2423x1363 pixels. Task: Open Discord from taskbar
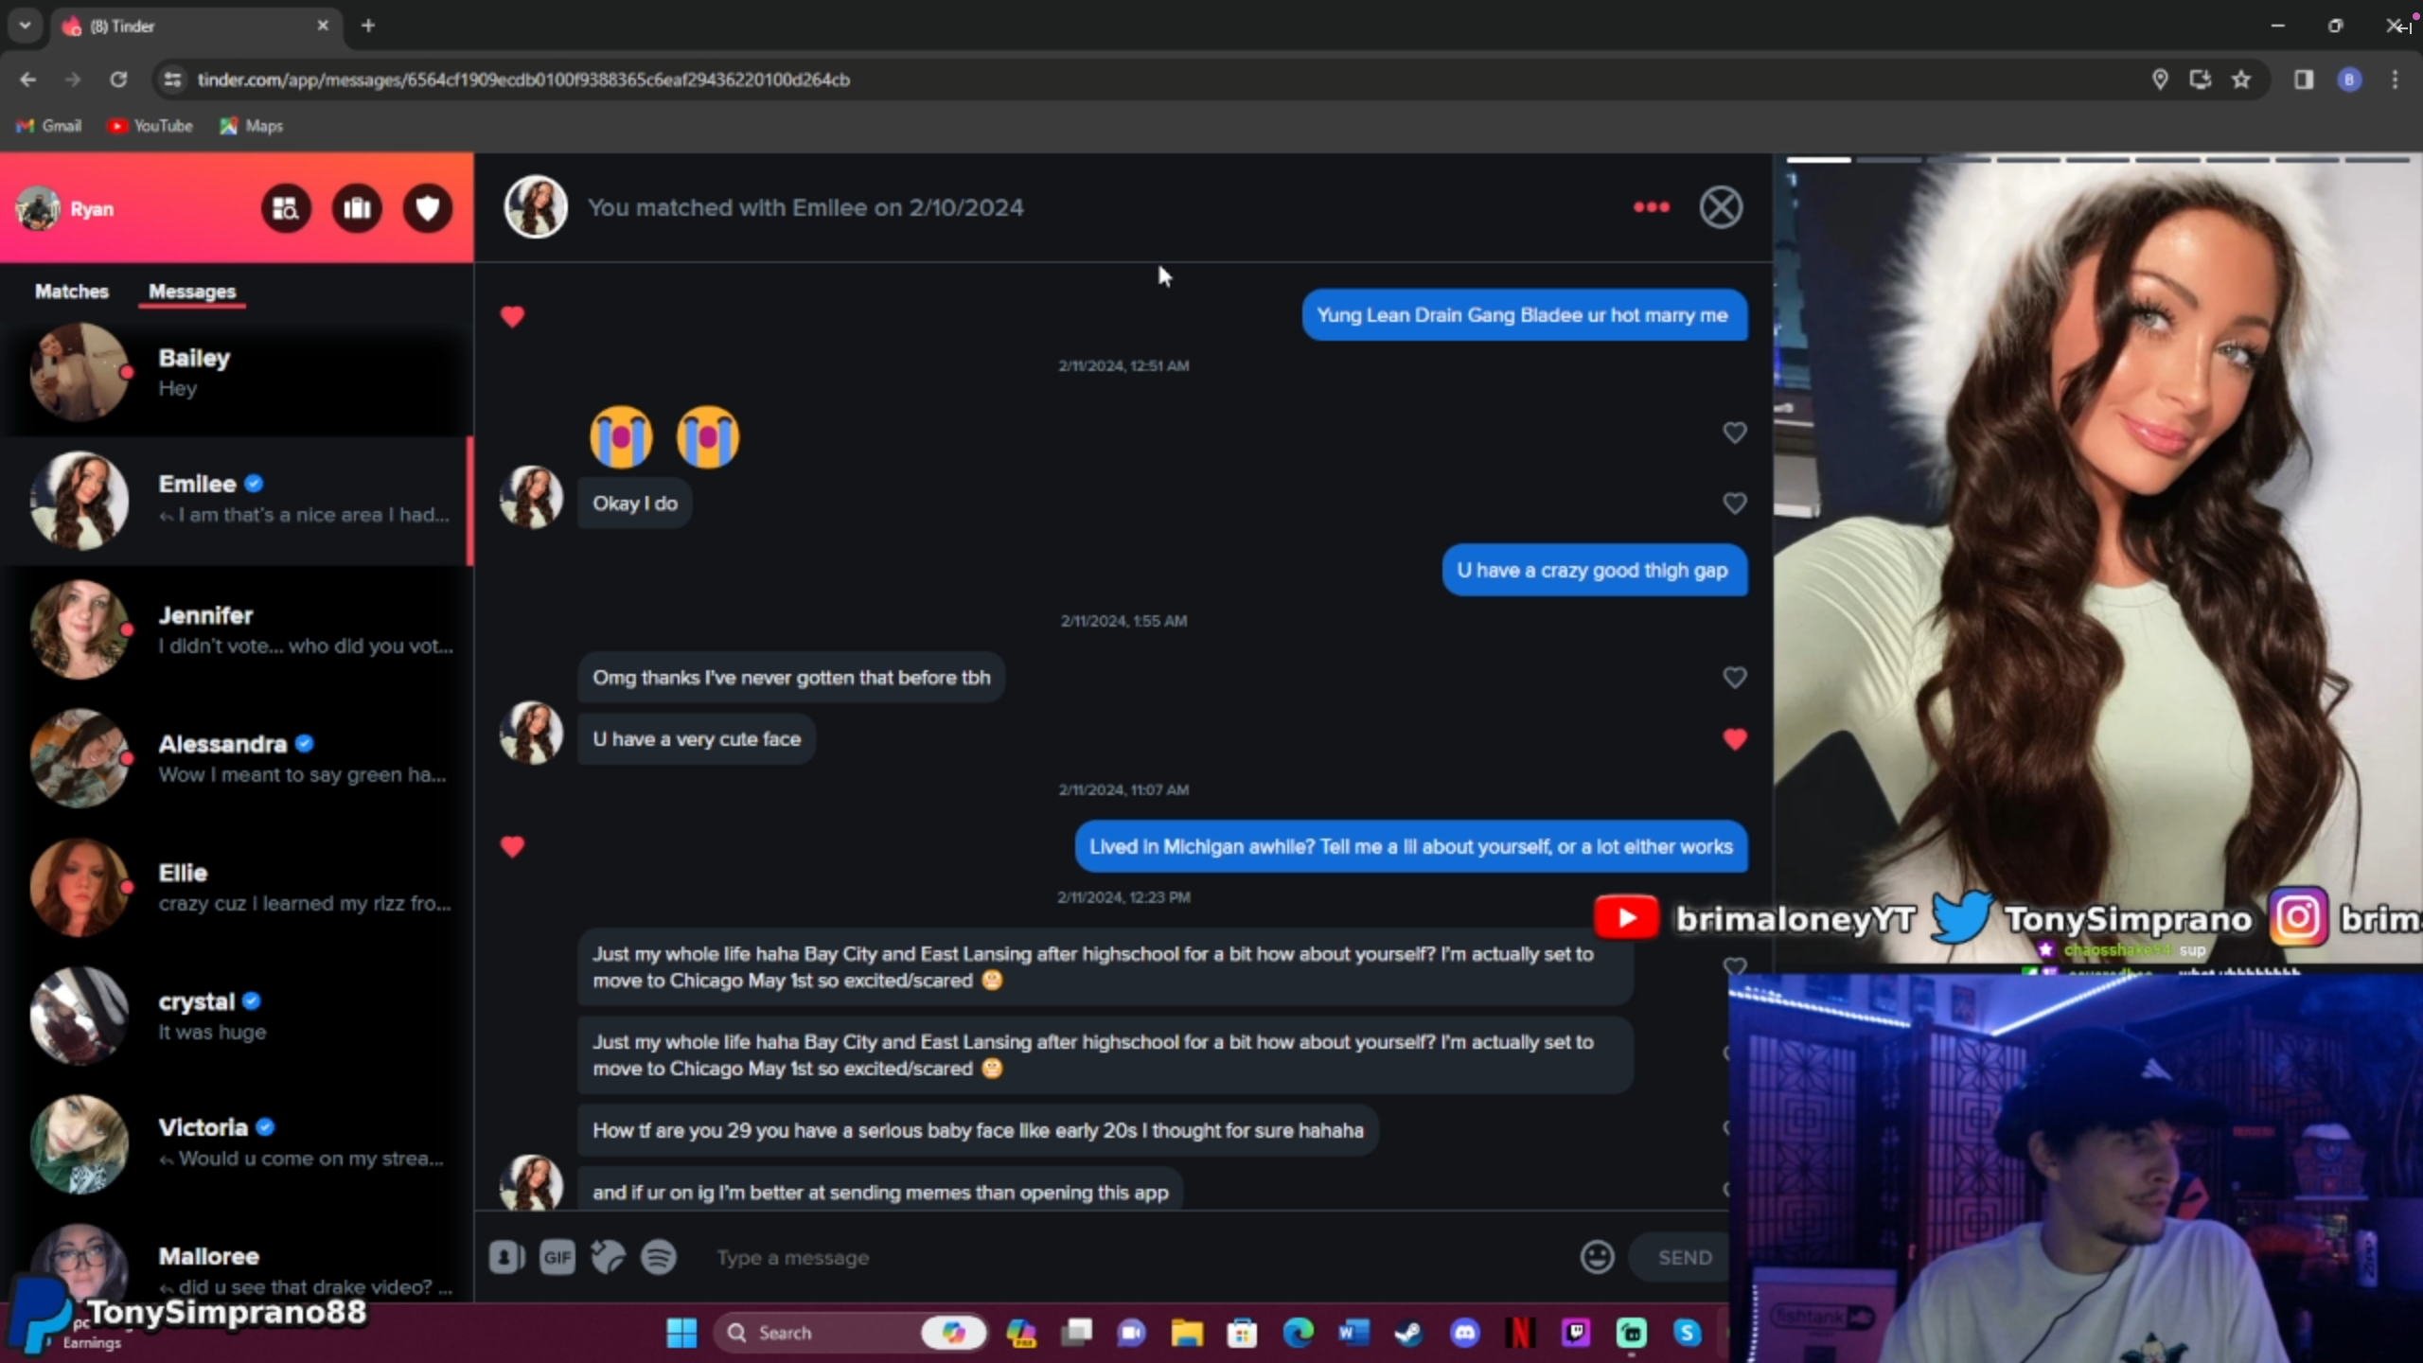(x=1465, y=1333)
